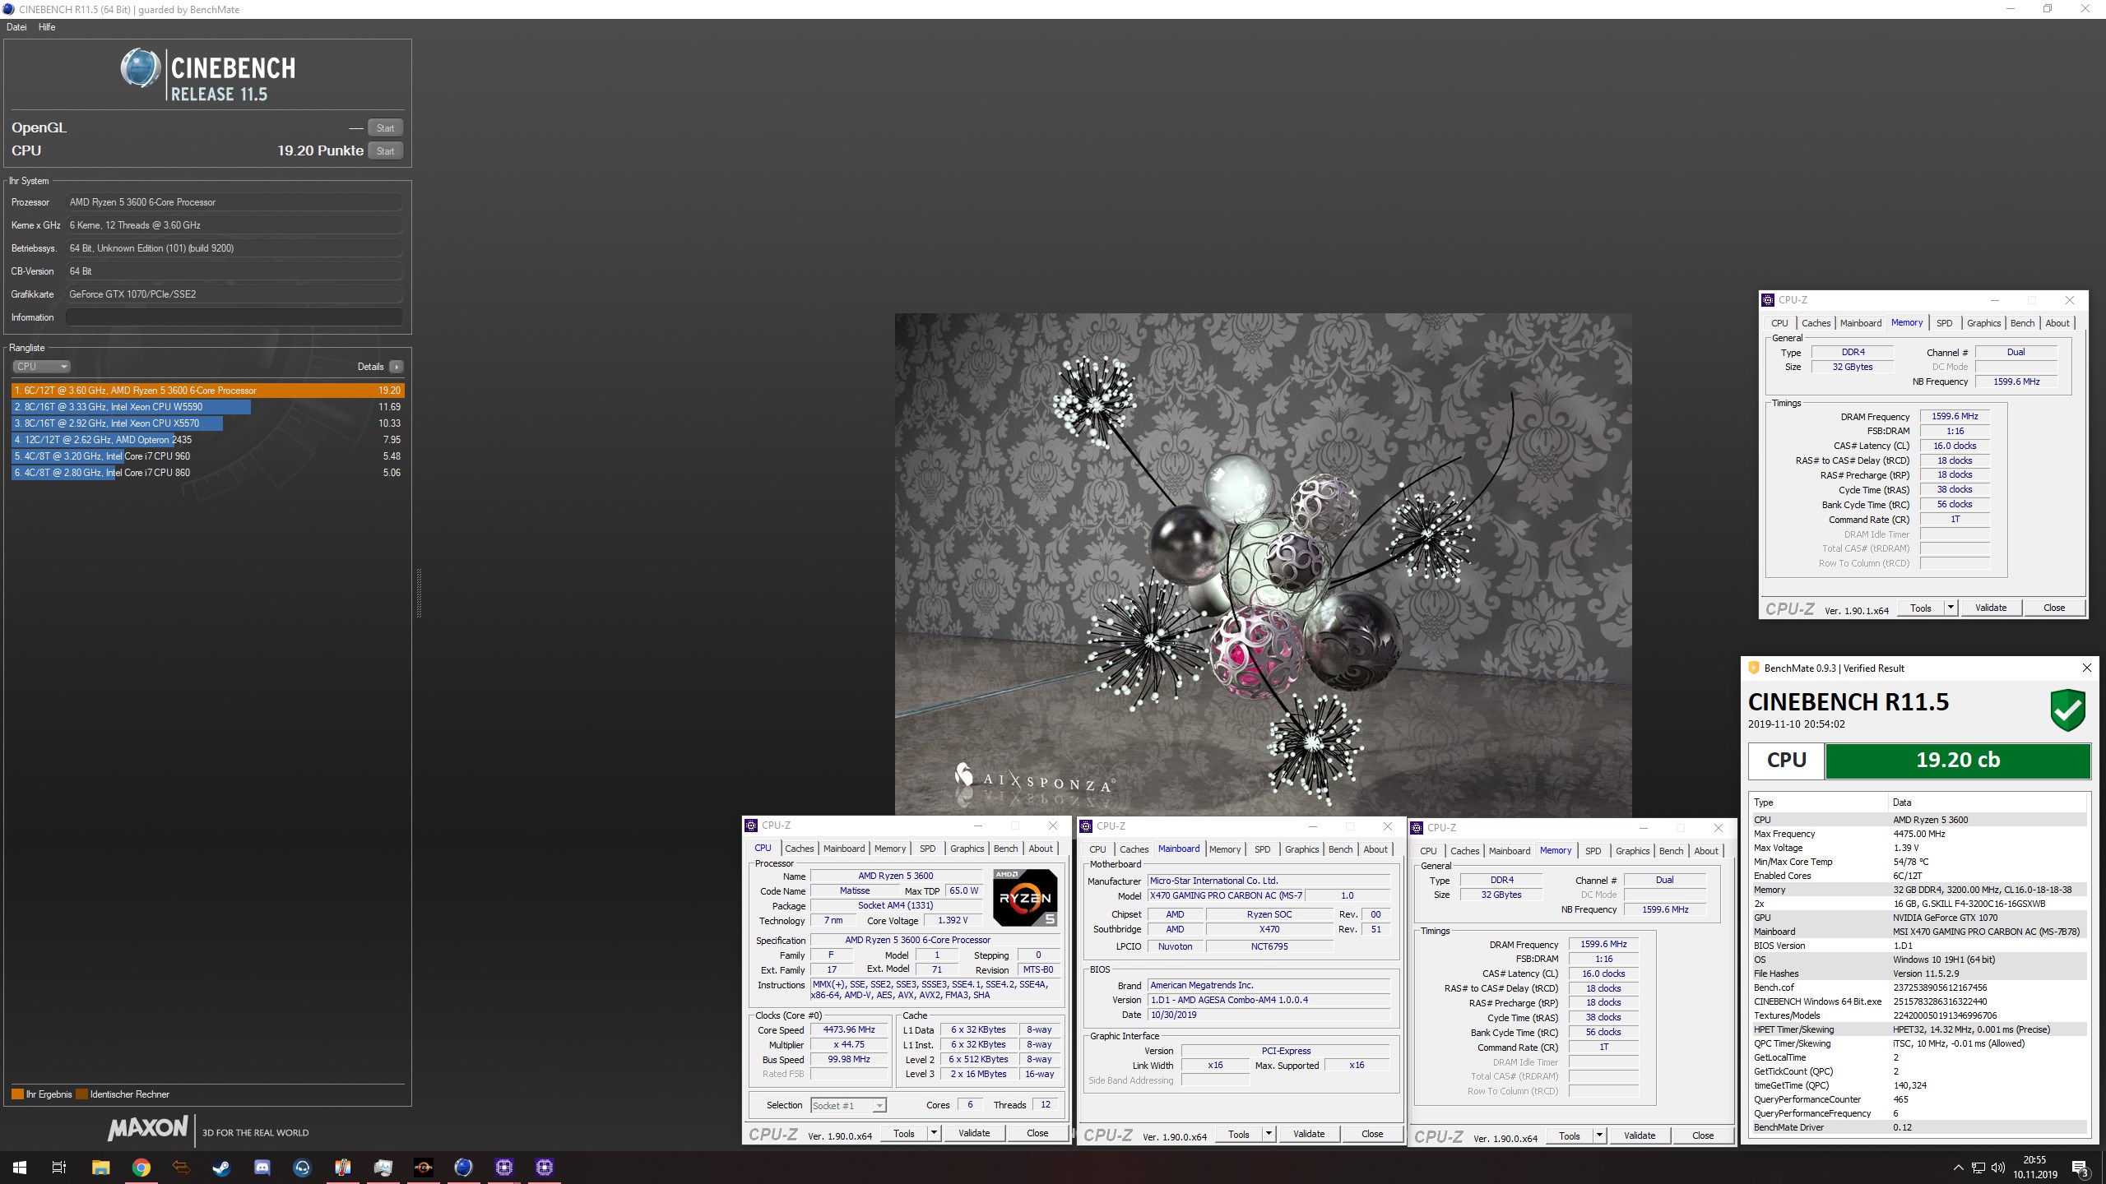Click Validate in the CPU-Z CPU window
This screenshot has width=2106, height=1184.
tap(974, 1133)
